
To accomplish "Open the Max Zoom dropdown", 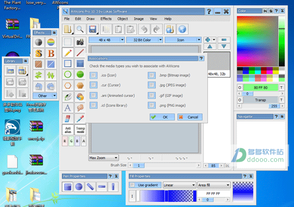I will tap(103, 158).
